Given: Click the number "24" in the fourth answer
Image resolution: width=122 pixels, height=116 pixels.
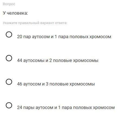Looking at the screenshot, I should coord(19,108).
